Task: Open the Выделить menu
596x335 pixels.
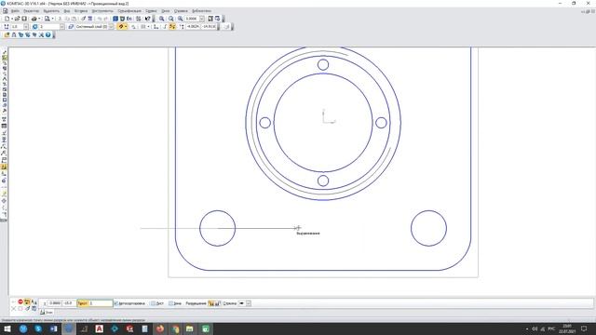Action: tap(51, 11)
